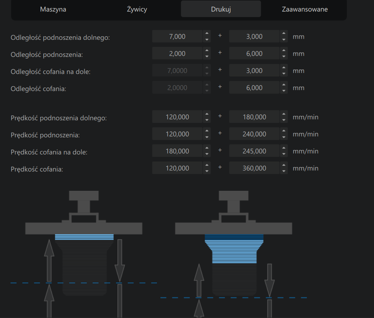Click second Odległość cofania field 6,000
Image resolution: width=374 pixels, height=318 pixels.
[254, 87]
